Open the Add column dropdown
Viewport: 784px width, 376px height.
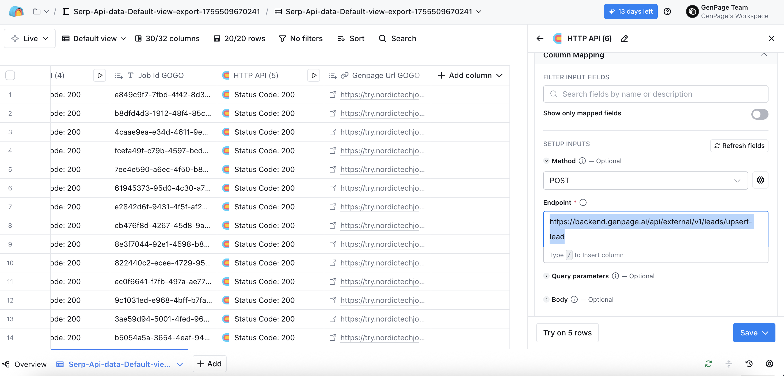point(470,75)
